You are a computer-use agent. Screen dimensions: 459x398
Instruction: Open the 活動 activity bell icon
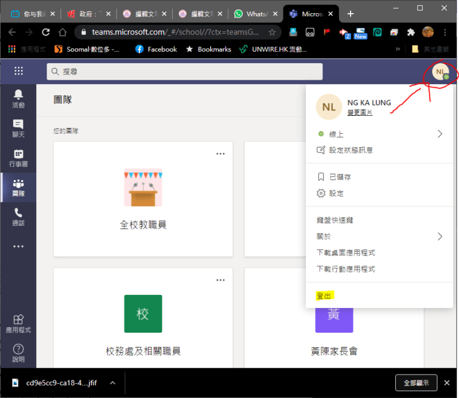tap(18, 98)
